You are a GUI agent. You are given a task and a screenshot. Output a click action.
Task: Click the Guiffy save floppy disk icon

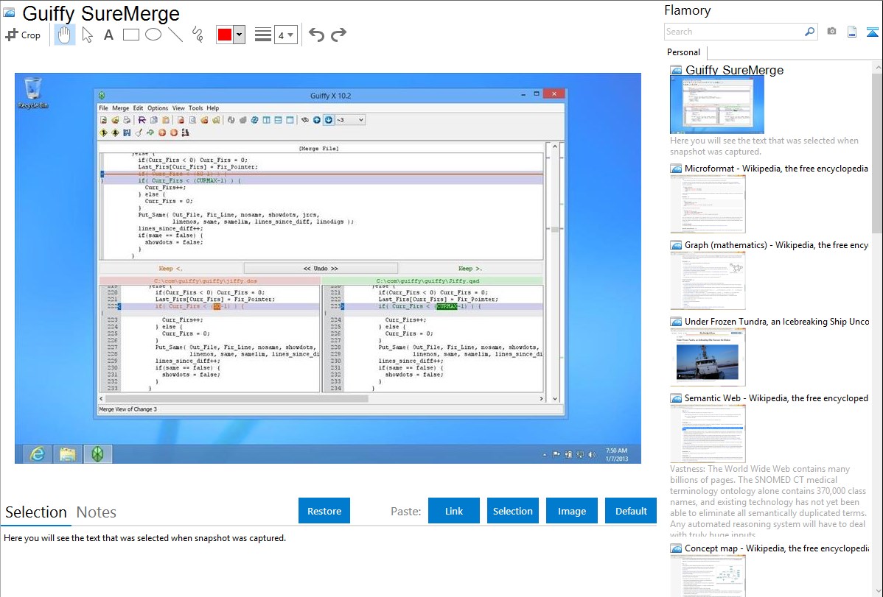coord(127,133)
